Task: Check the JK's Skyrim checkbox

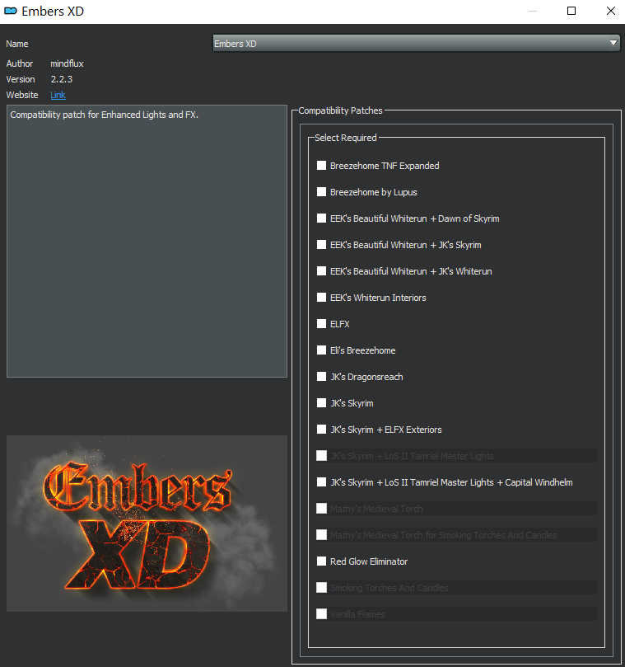Action: 322,403
